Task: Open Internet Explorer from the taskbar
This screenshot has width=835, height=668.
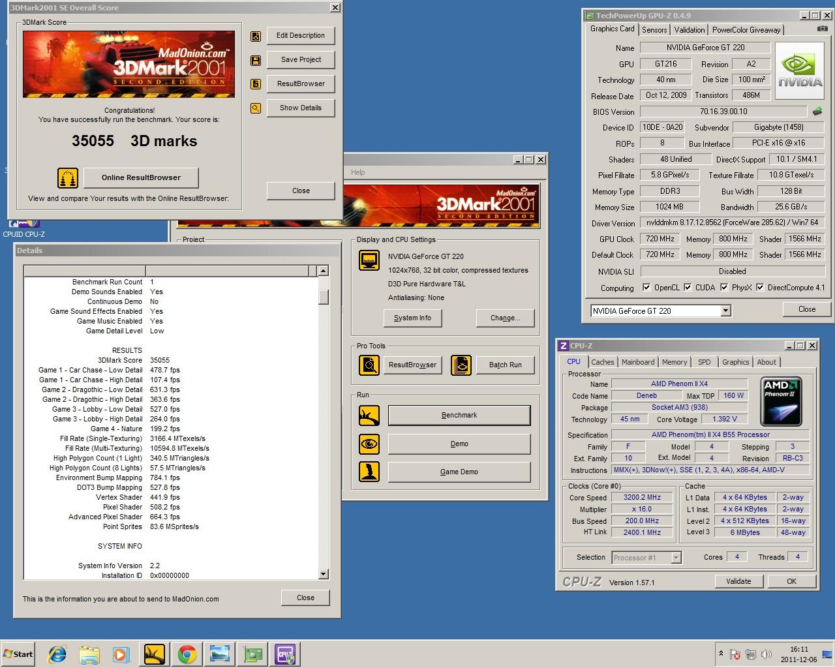Action: pos(57,654)
